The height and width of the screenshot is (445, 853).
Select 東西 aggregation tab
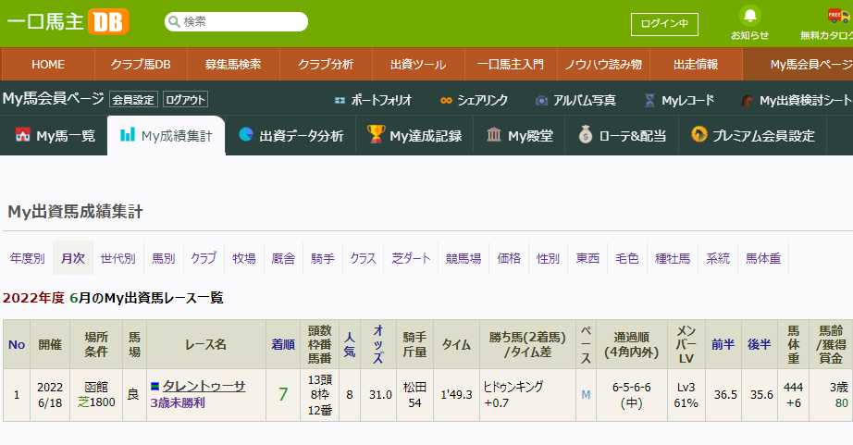point(587,258)
